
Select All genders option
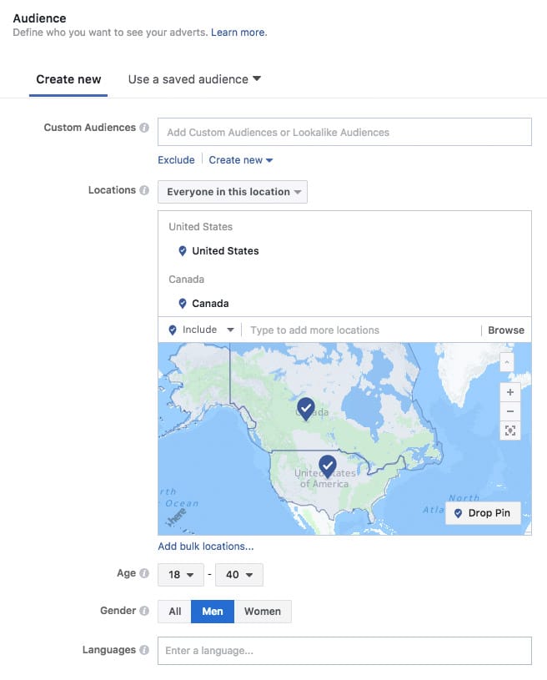click(x=175, y=612)
